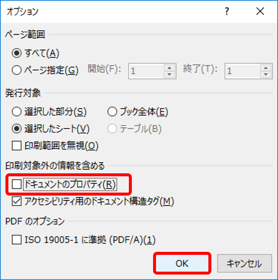Click the キャンセル button
This screenshot has width=278, height=280.
[x=244, y=263]
